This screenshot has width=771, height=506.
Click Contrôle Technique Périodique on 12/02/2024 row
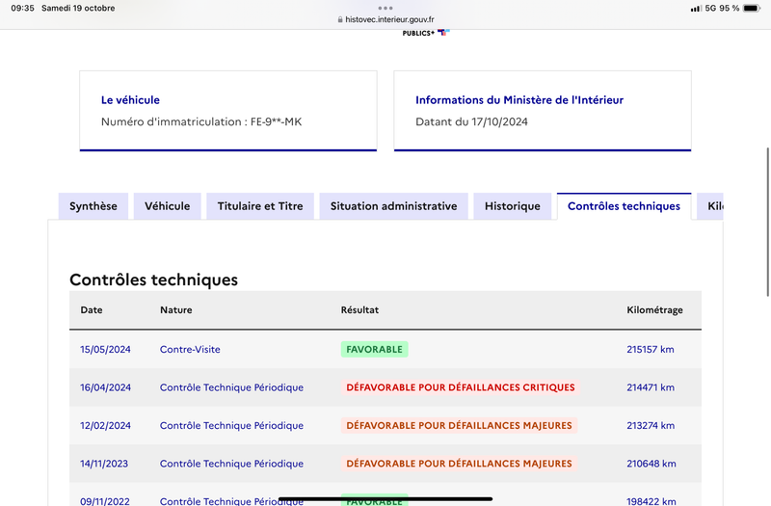click(231, 425)
